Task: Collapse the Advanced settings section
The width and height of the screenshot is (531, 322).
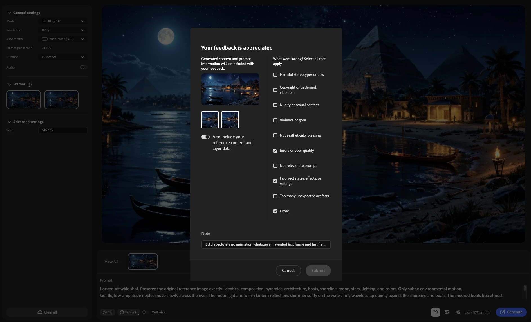Action: tap(9, 122)
